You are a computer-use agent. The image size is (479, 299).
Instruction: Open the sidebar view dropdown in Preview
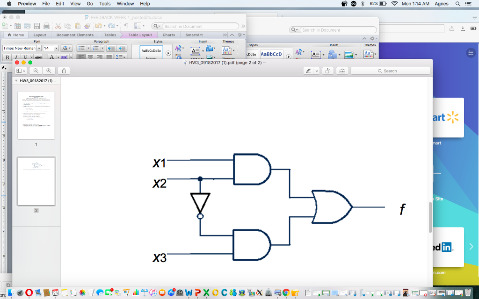(22, 71)
